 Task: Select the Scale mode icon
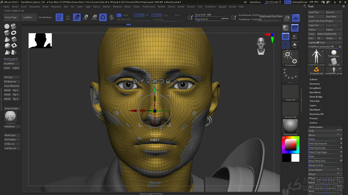tap(85, 17)
